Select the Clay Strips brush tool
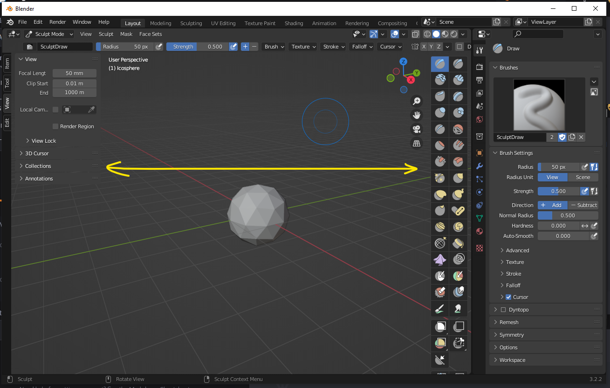This screenshot has height=388, width=610. tap(459, 80)
